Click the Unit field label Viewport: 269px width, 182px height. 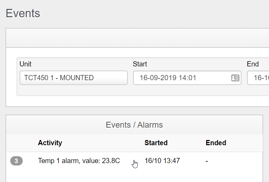pos(25,64)
